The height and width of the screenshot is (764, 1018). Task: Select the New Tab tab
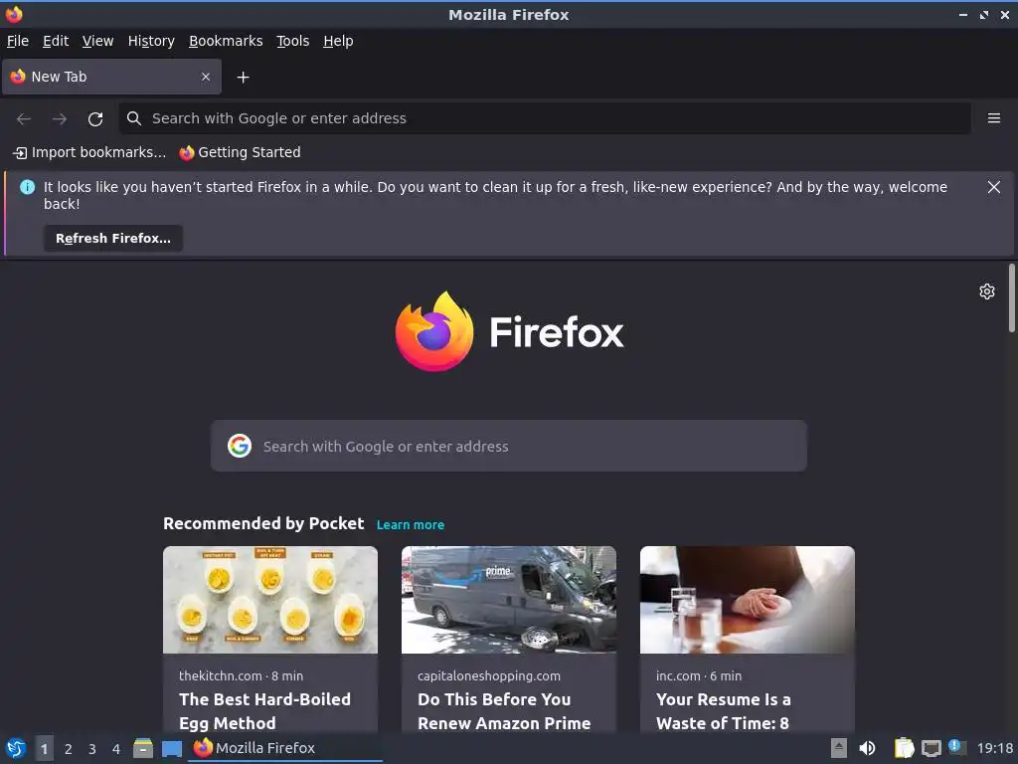click(111, 77)
